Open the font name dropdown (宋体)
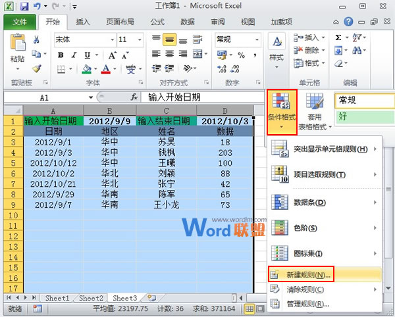Viewport: 395px width, 317px height. click(x=84, y=39)
